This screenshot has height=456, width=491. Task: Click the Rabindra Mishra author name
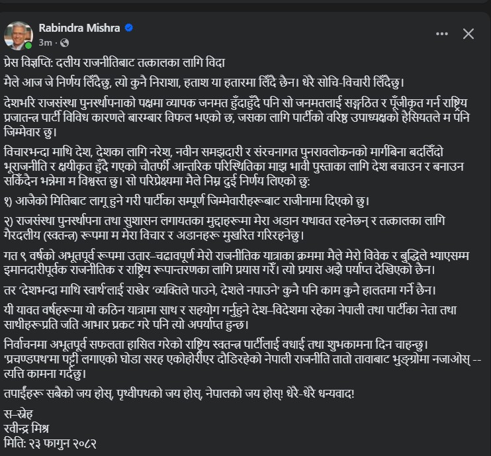coord(80,28)
